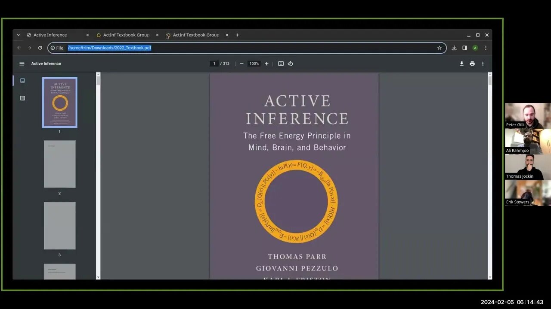Click the File site info chip
This screenshot has height=309, width=551.
coord(57,48)
